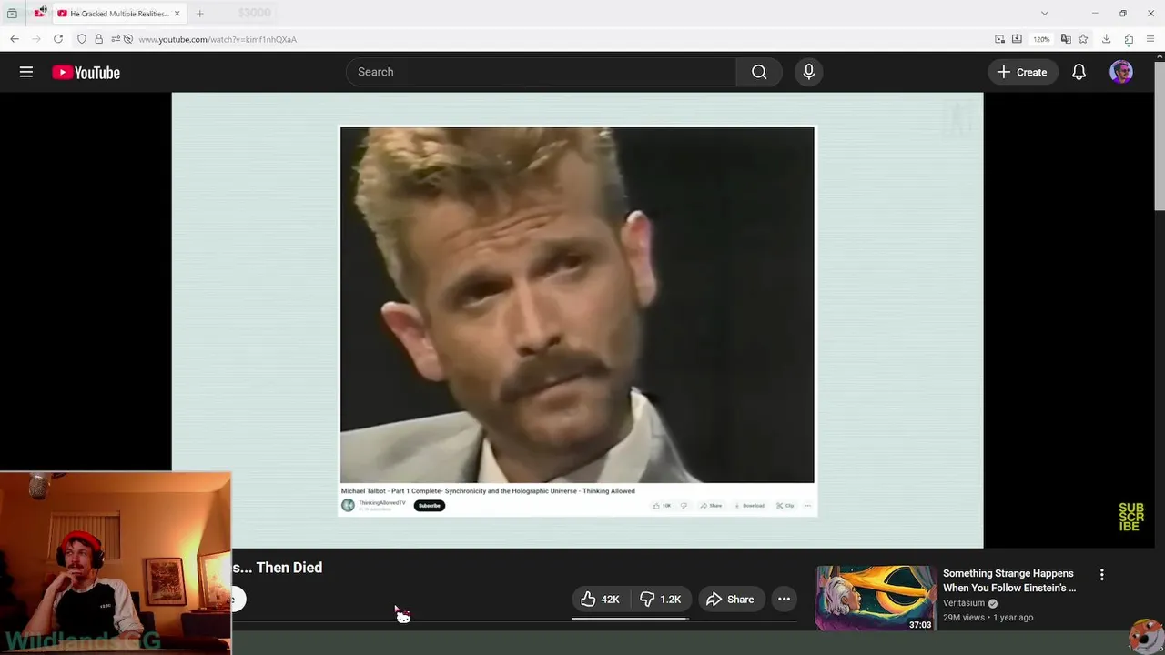Open the browser downloads panel
Screen dimensions: 1165x655
[1107, 39]
